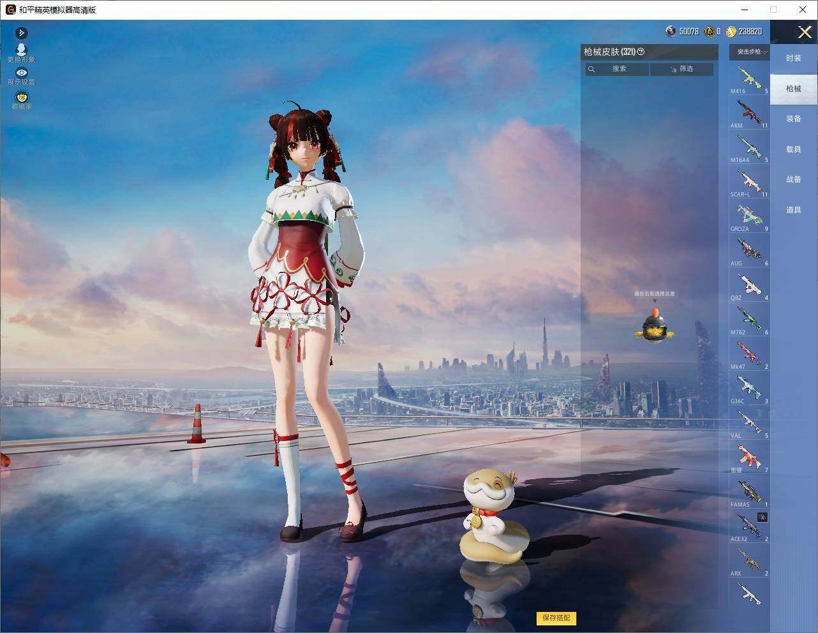Pick the M762 weapon entry
Screen dimensions: 818x633
click(x=749, y=320)
